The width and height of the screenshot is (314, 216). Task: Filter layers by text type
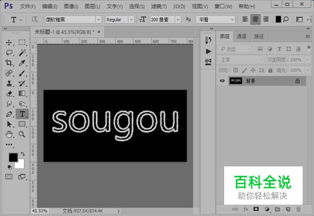click(x=279, y=49)
